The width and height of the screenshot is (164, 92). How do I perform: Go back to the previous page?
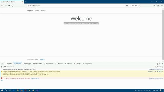pos(2,6)
